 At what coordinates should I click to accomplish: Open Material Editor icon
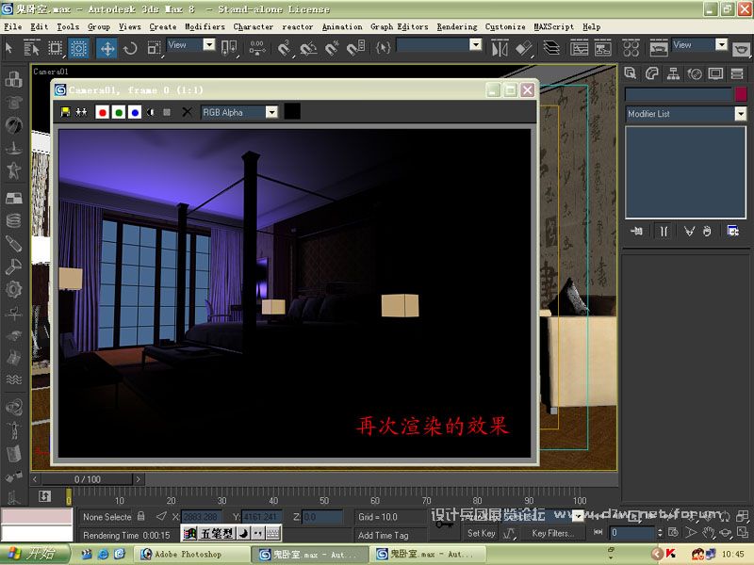coord(631,48)
